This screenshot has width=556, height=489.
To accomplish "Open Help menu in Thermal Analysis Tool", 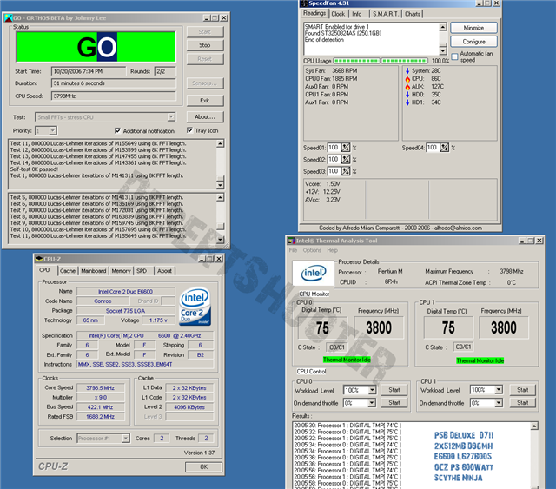I will pyautogui.click(x=332, y=250).
